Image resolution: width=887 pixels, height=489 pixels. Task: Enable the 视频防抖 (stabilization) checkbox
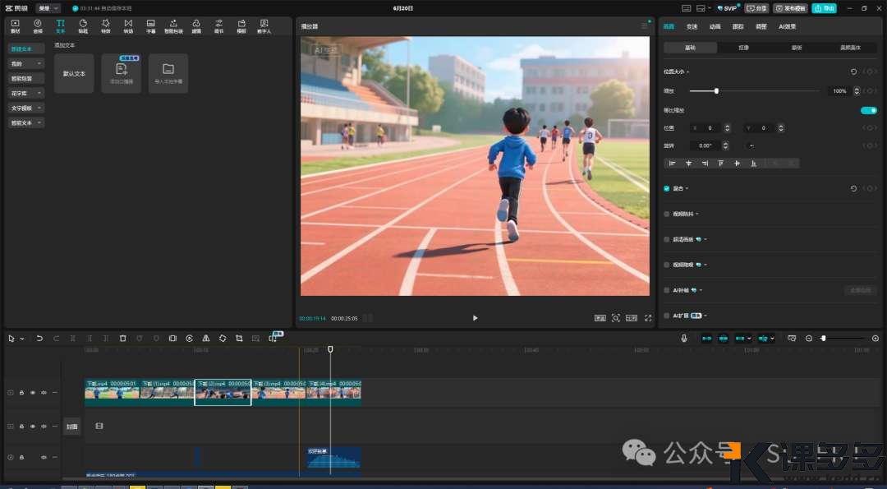[x=667, y=214]
